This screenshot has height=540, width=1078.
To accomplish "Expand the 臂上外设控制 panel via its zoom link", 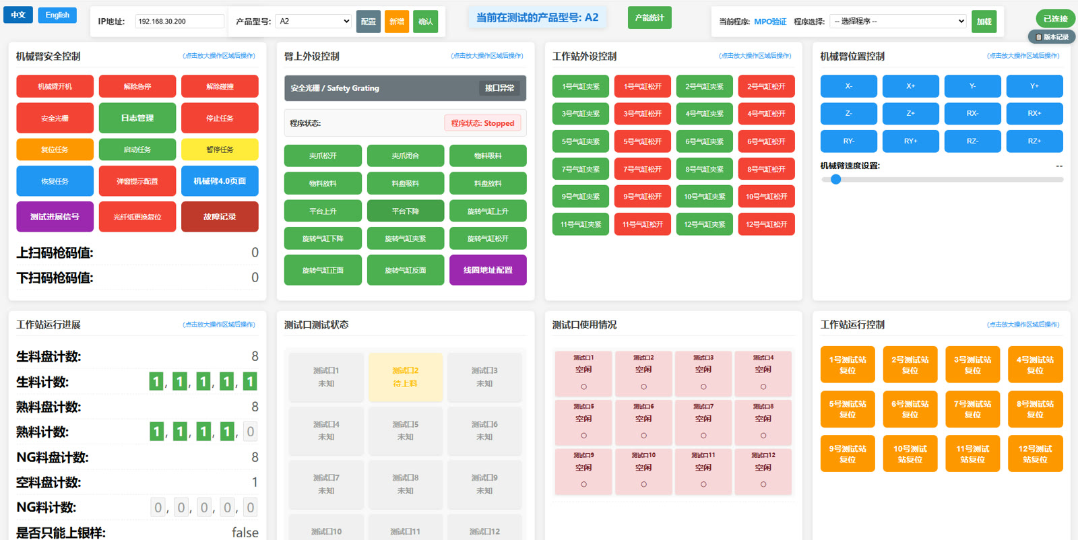I will (x=487, y=56).
